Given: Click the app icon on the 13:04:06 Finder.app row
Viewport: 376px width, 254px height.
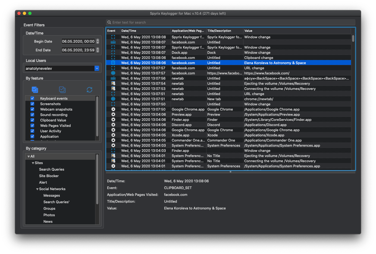Looking at the screenshot, I should pos(113,120).
